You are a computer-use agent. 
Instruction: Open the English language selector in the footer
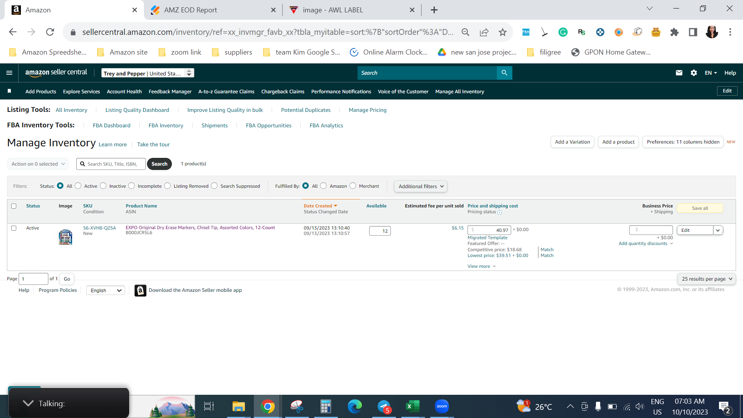click(x=106, y=291)
